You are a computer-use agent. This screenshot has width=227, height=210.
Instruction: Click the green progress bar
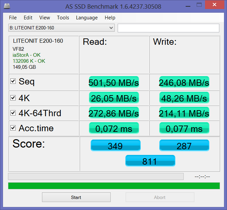point(114,186)
